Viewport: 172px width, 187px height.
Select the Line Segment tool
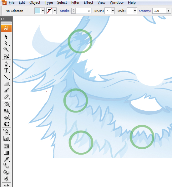tap(6, 77)
